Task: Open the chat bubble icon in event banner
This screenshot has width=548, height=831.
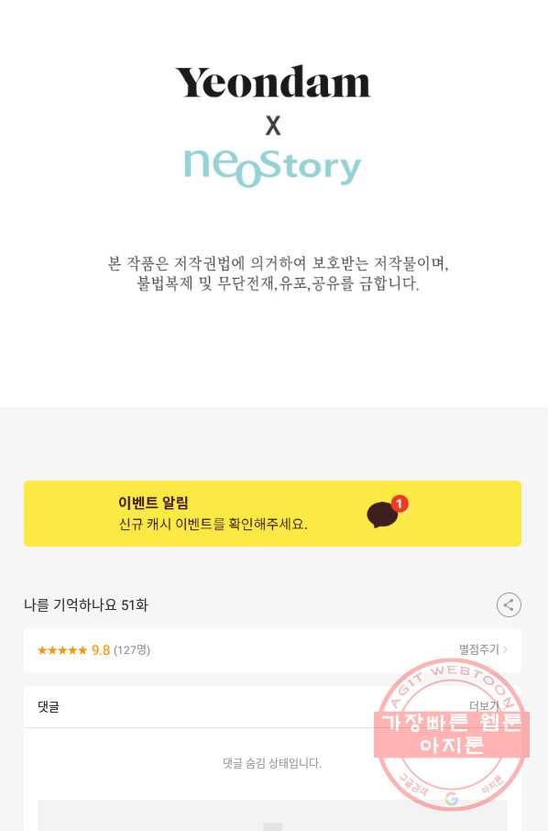Action: point(382,515)
